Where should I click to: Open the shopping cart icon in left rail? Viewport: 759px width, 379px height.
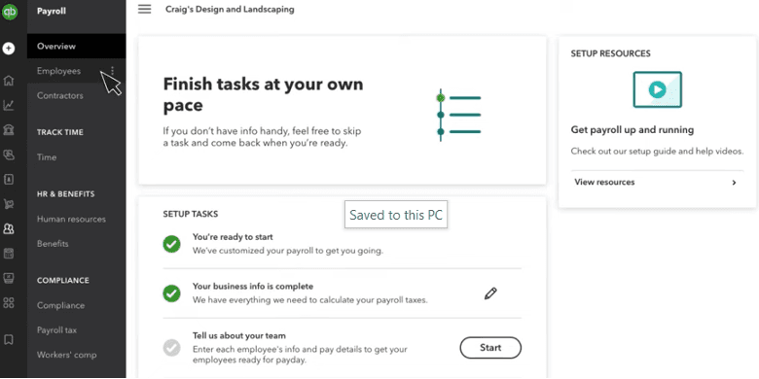(x=9, y=204)
